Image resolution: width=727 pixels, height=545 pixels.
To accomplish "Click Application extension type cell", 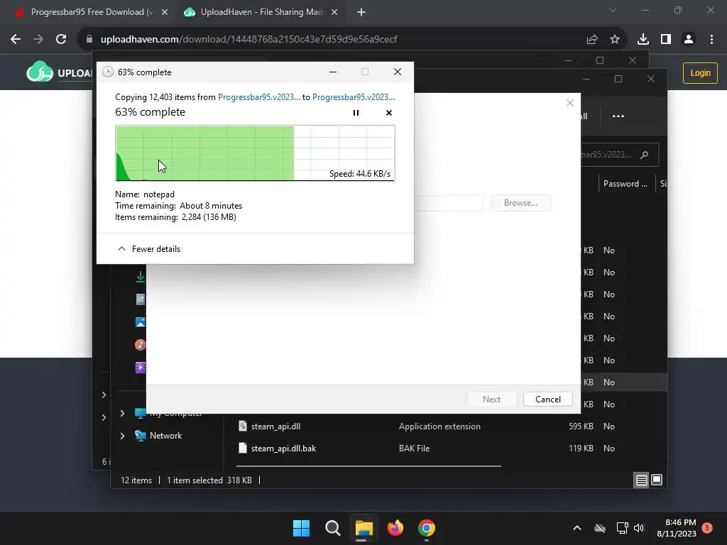I will (439, 426).
